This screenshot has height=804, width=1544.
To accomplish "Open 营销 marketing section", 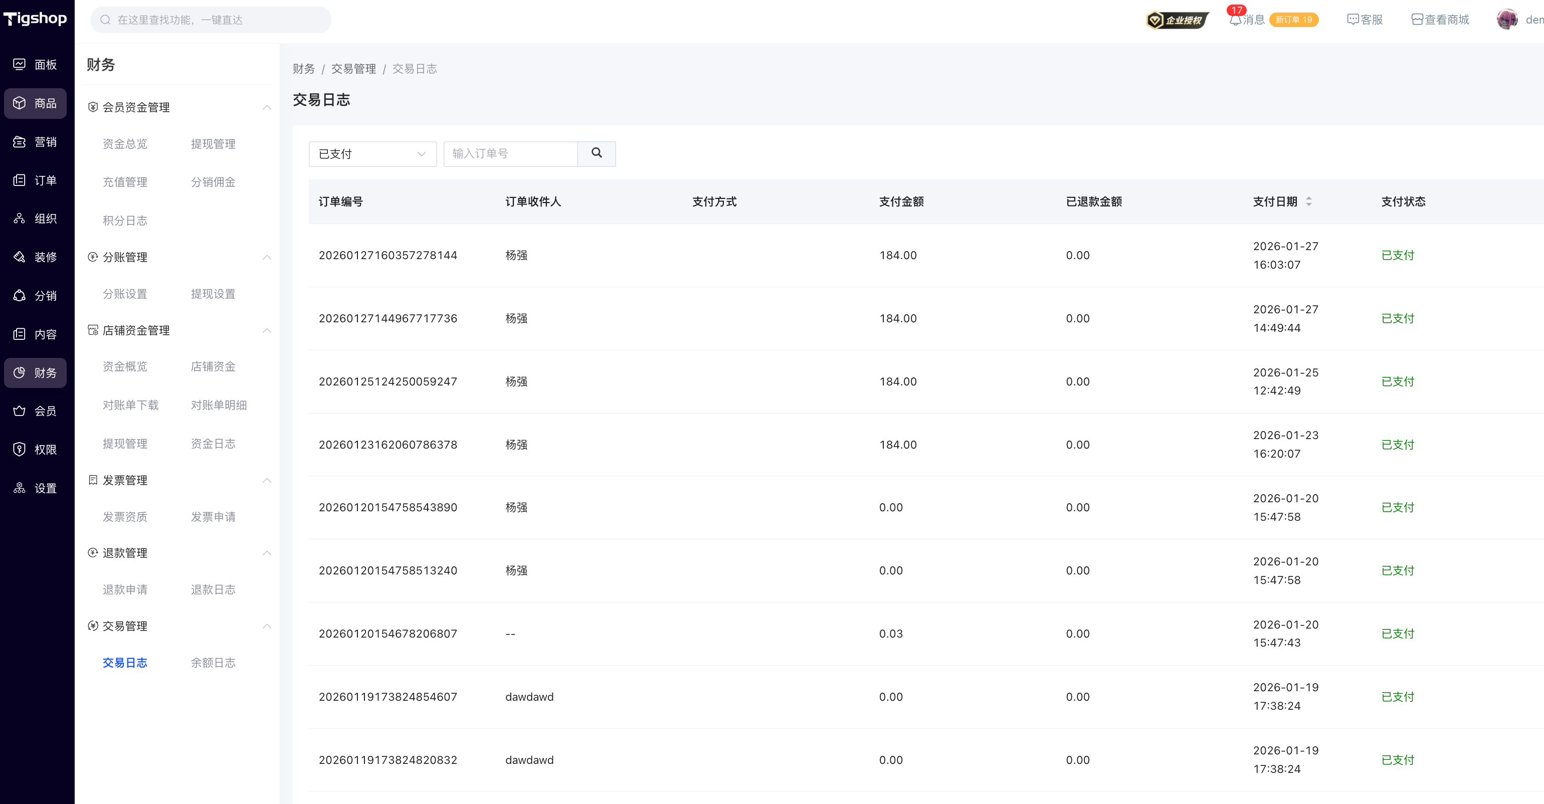I will [x=36, y=141].
